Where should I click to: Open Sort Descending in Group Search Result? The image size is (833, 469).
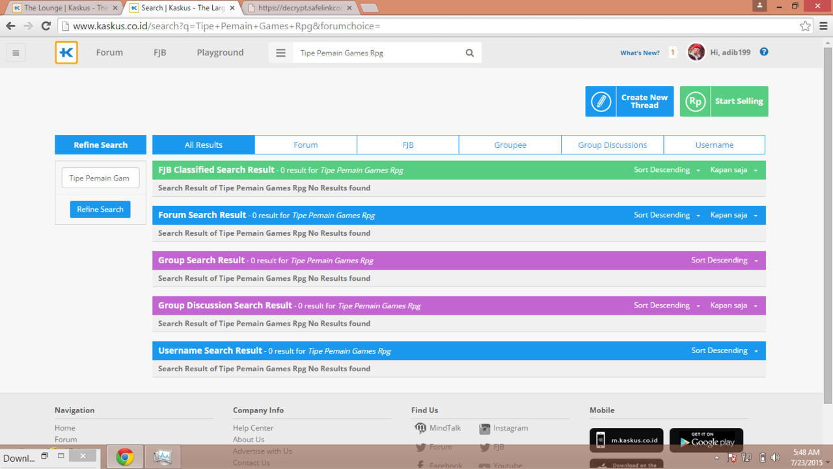724,260
